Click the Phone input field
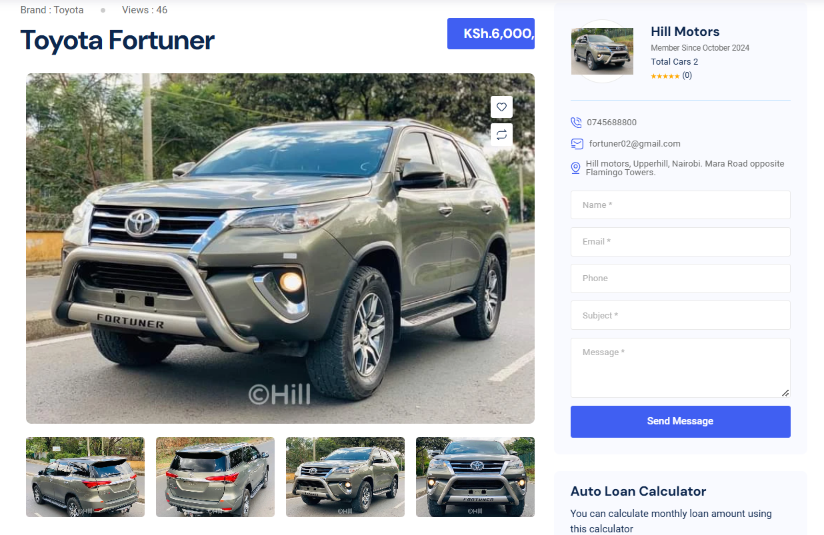 point(681,278)
